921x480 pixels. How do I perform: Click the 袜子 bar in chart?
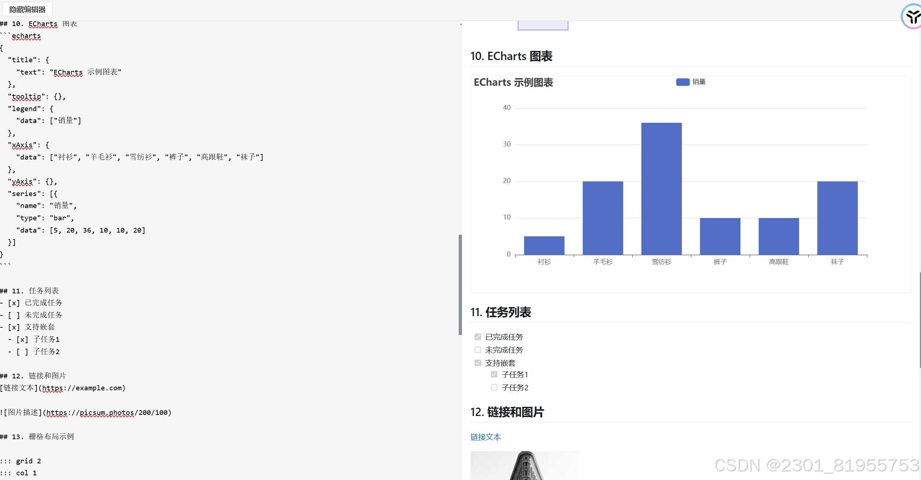coord(837,218)
